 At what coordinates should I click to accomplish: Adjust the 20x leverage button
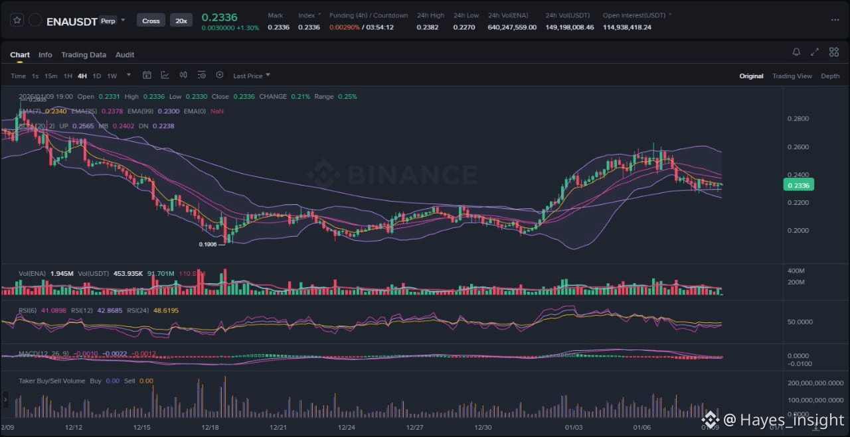(x=181, y=21)
